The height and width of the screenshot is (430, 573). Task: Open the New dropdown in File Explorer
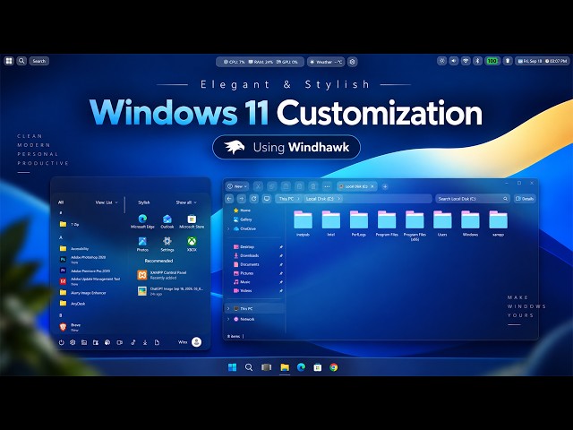(236, 186)
